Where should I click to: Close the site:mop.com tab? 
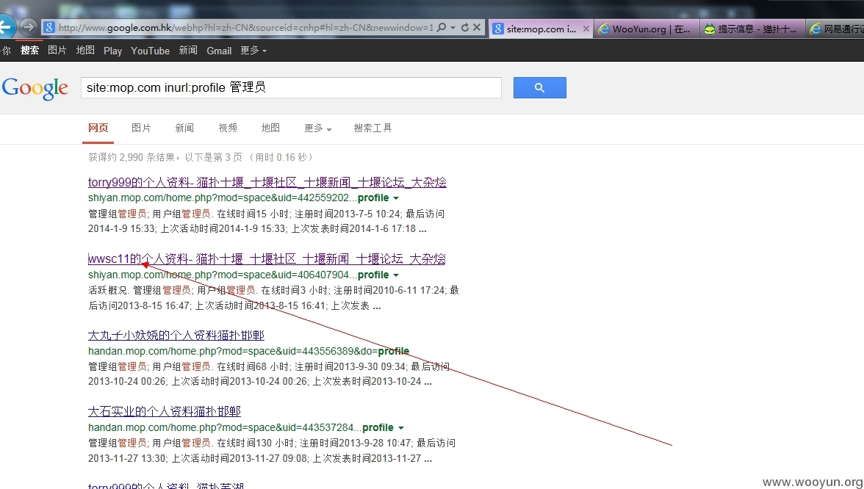coord(586,29)
